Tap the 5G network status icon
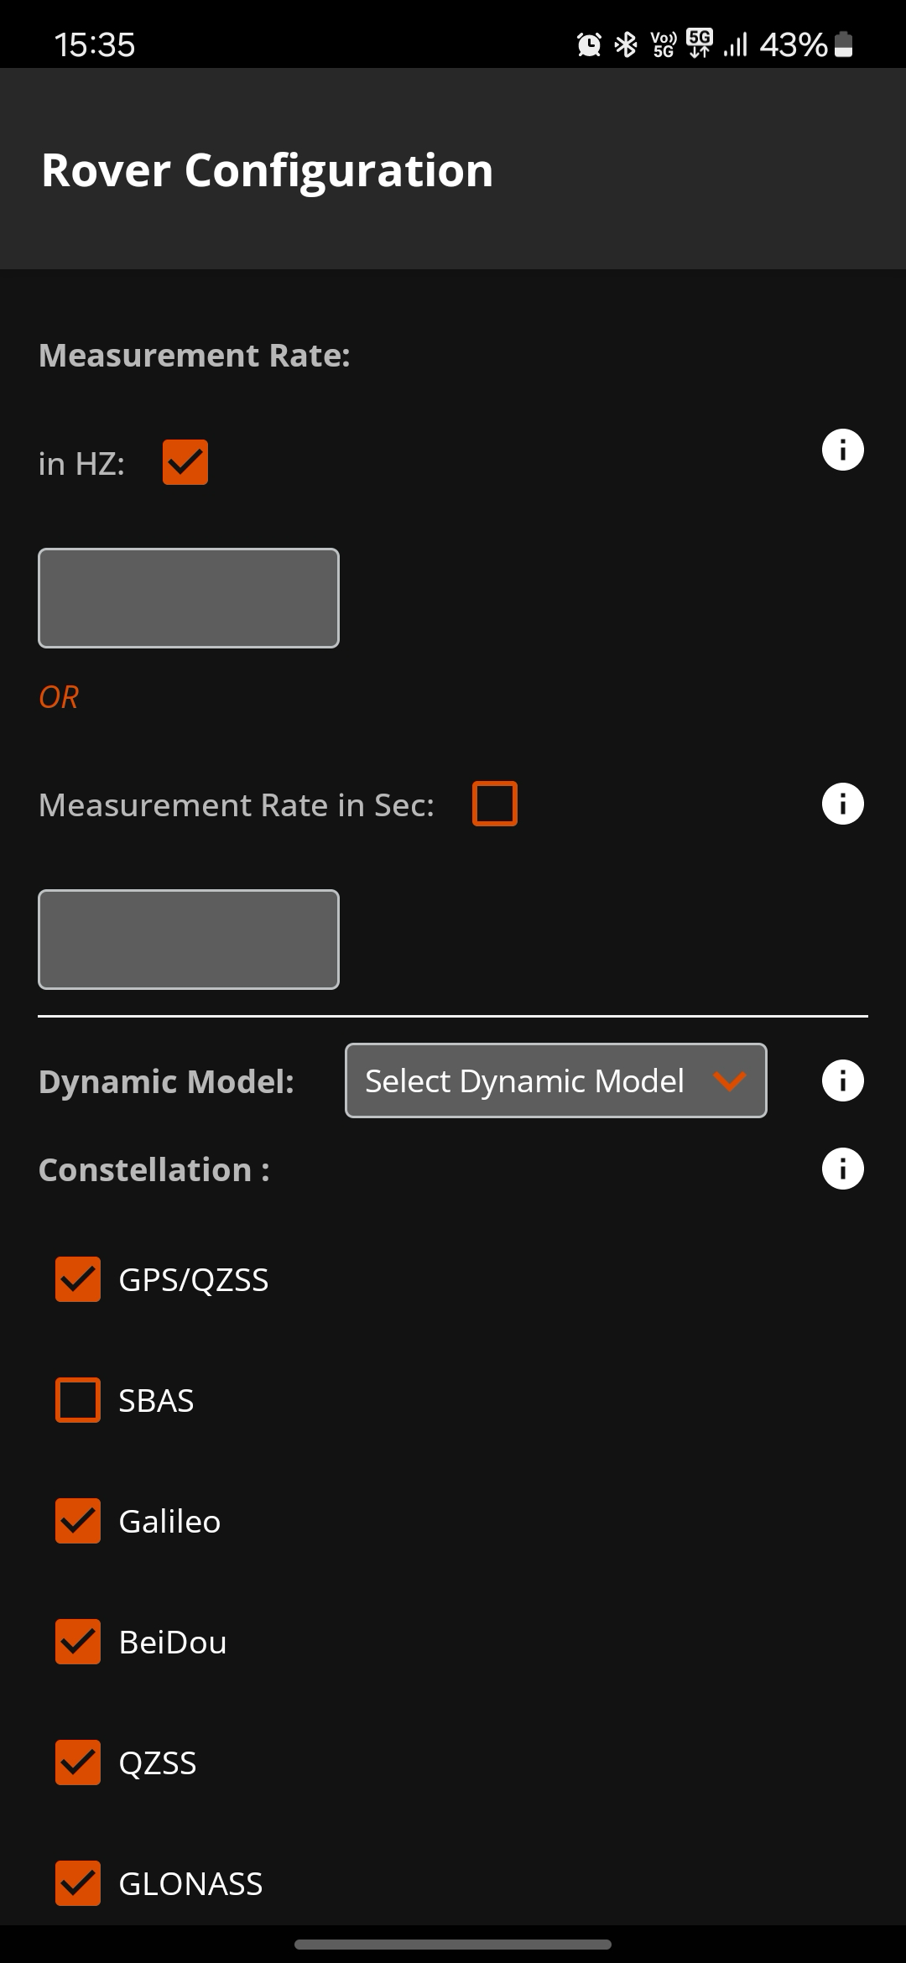Image resolution: width=906 pixels, height=1963 pixels. pyautogui.click(x=699, y=43)
